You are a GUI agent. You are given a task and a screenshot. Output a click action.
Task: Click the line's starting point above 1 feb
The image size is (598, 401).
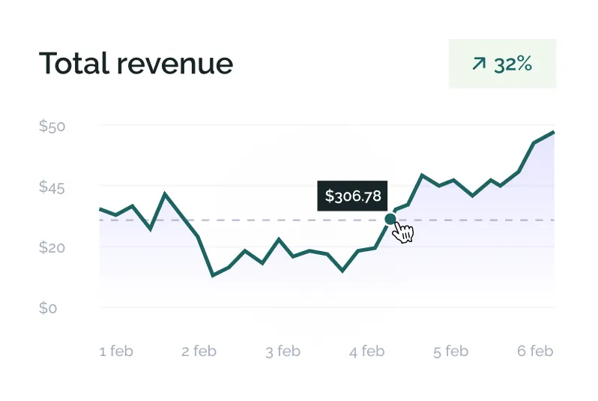click(100, 209)
